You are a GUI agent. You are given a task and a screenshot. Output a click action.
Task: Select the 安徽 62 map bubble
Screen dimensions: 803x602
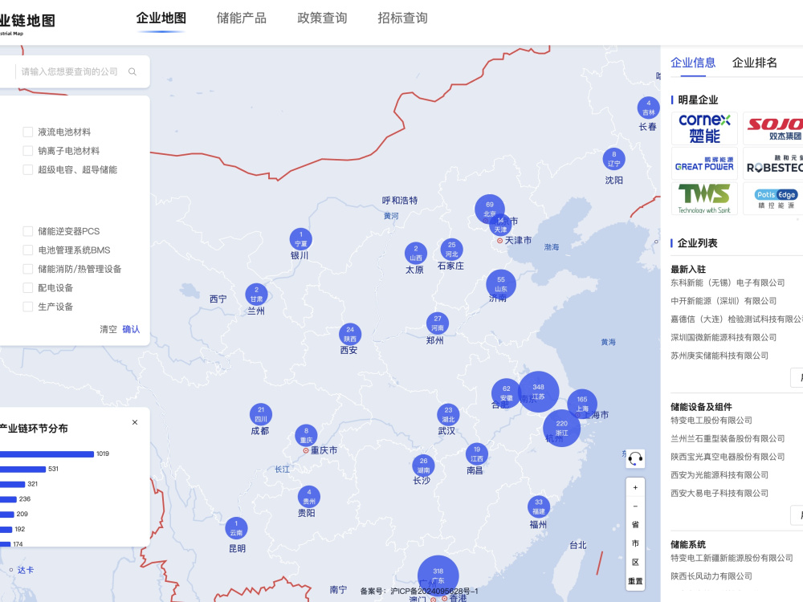(506, 393)
